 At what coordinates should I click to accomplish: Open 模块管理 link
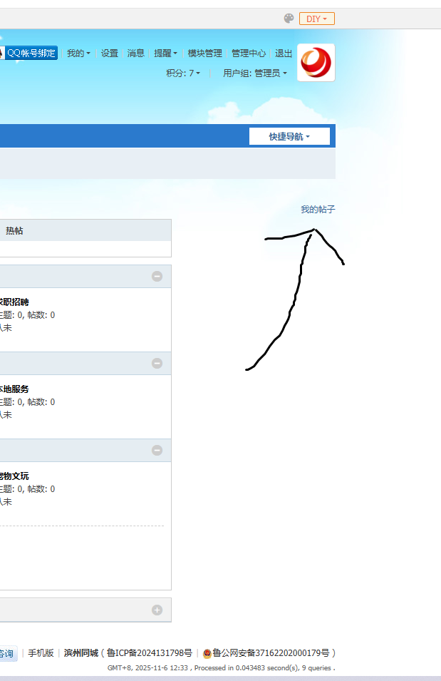click(x=205, y=53)
